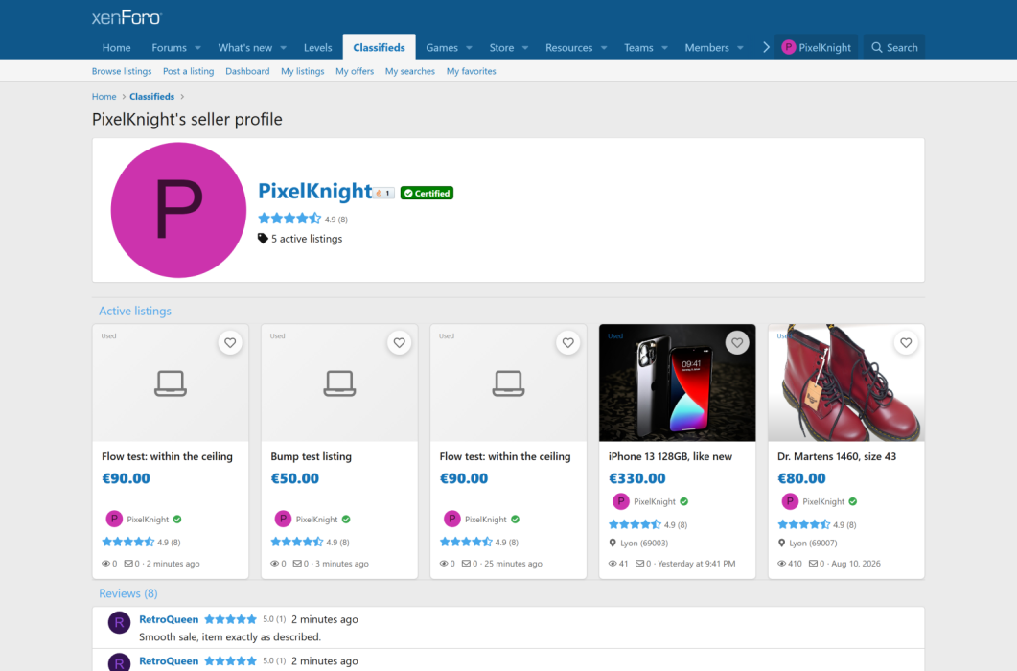Open My searches sub-nav
Viewport: 1017px width, 671px height.
pos(410,71)
